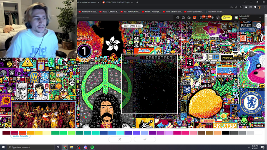The height and width of the screenshot is (150, 267).
Task: Cancel pixel placement with the X button
Action: [x=120, y=139]
